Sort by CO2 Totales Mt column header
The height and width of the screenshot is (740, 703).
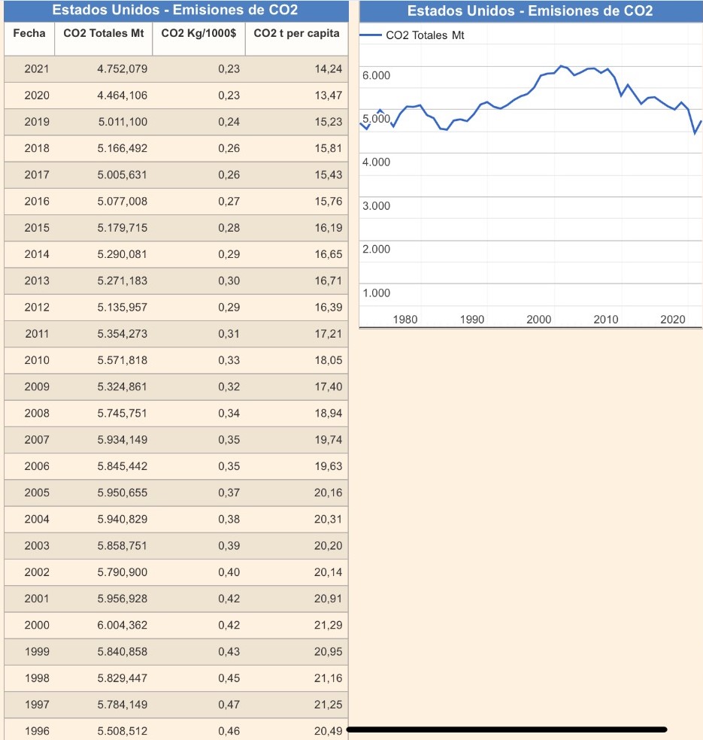pos(104,34)
